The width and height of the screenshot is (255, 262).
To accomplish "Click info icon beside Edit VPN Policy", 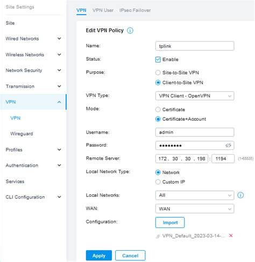I will (x=130, y=31).
